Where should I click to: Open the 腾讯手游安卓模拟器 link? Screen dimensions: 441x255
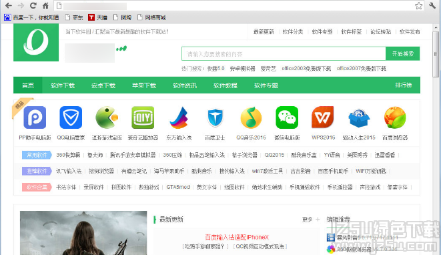click(133, 155)
